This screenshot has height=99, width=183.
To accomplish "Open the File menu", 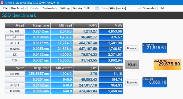I will 5,8.
